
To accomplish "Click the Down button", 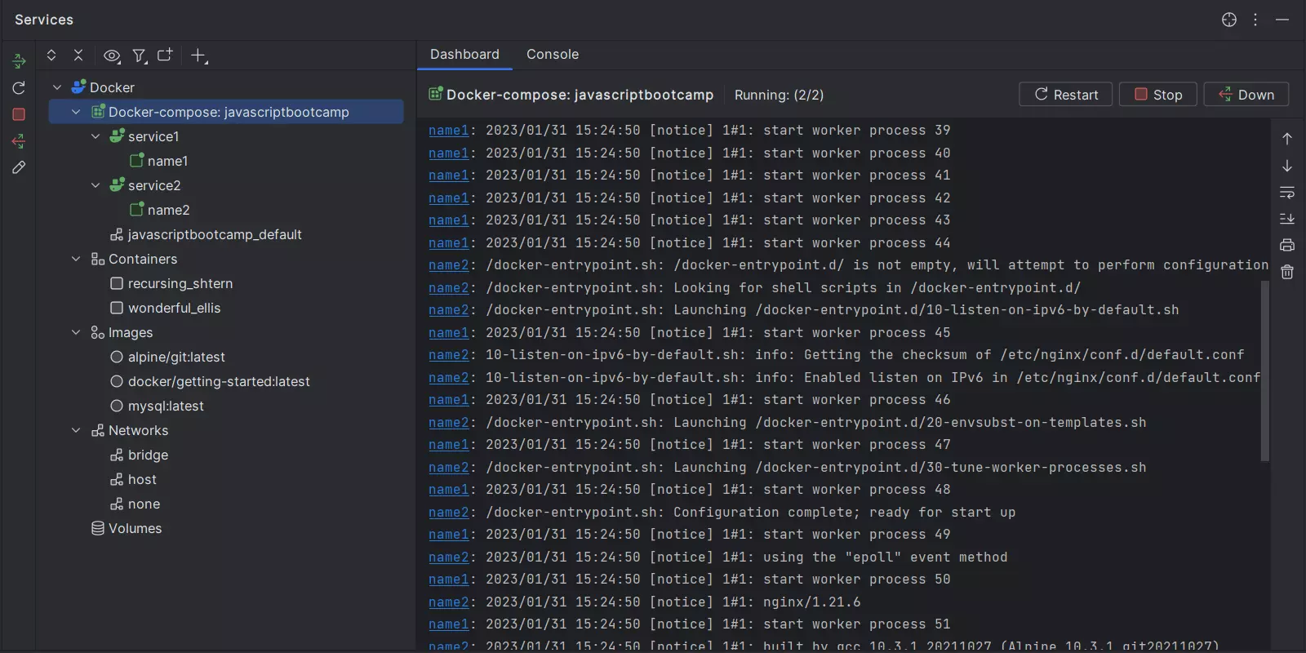I will point(1246,95).
